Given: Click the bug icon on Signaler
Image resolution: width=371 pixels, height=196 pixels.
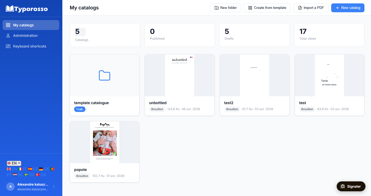Looking at the screenshot, I should (343, 186).
